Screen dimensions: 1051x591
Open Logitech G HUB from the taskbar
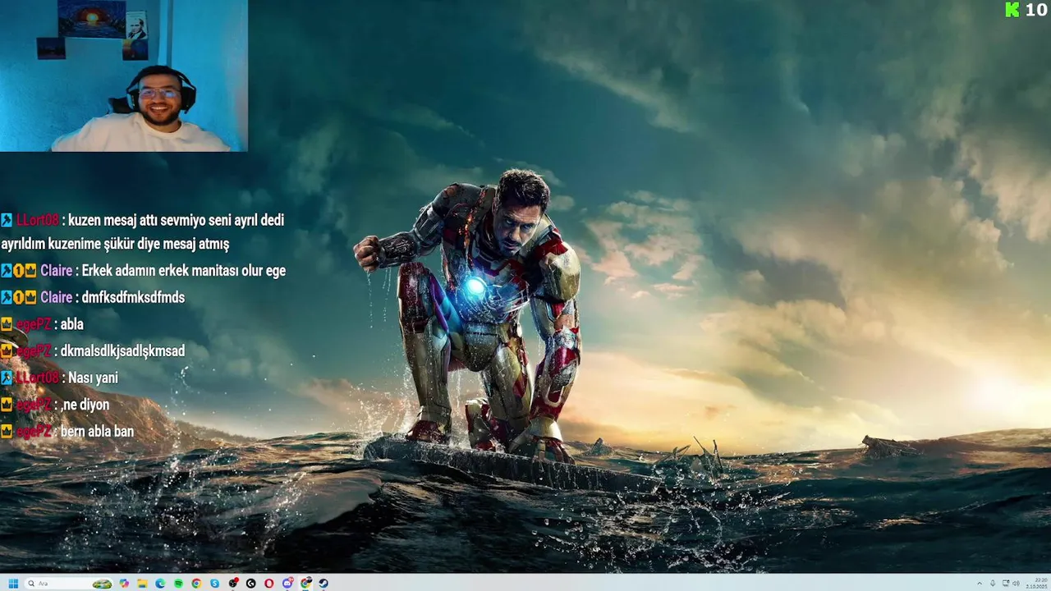click(250, 584)
